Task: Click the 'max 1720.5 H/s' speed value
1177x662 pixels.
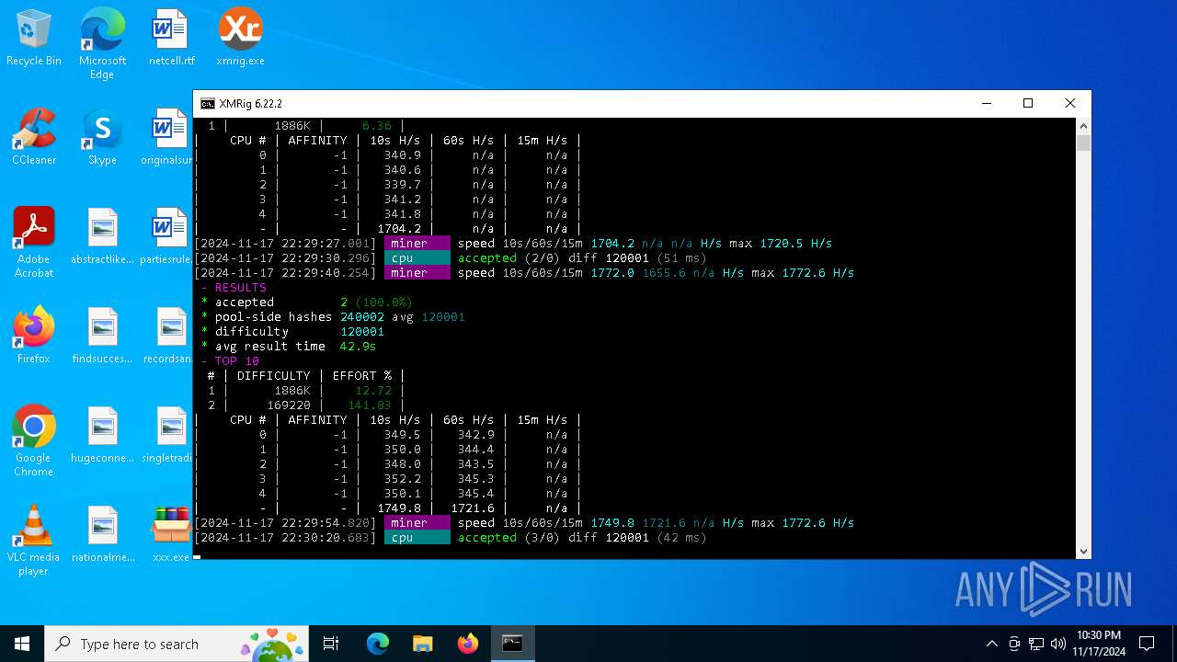Action: click(x=782, y=244)
